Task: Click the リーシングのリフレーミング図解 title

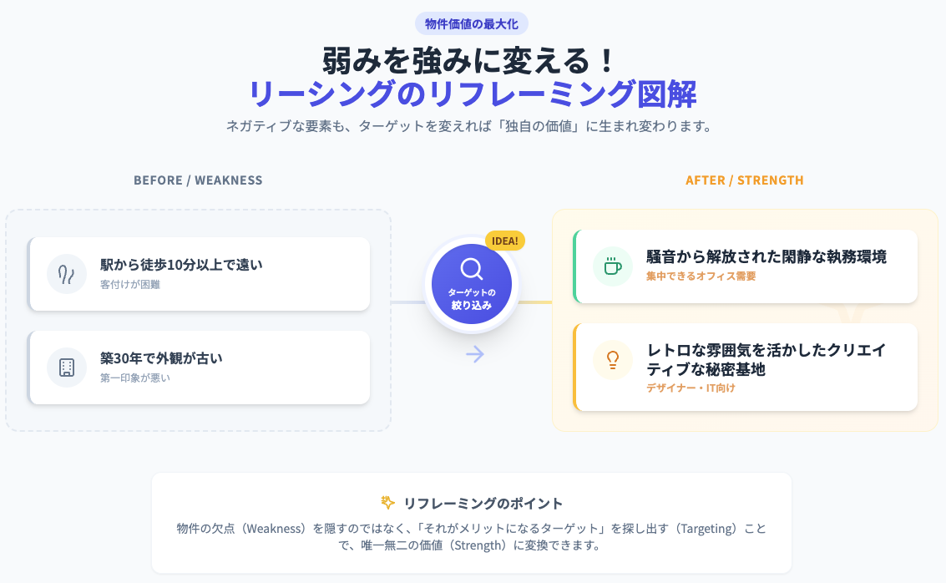Action: coord(473,94)
